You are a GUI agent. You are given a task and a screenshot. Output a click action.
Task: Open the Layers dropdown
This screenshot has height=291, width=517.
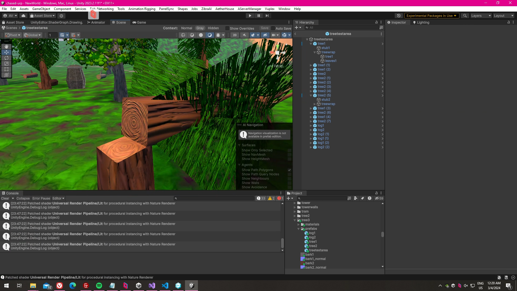(x=481, y=16)
